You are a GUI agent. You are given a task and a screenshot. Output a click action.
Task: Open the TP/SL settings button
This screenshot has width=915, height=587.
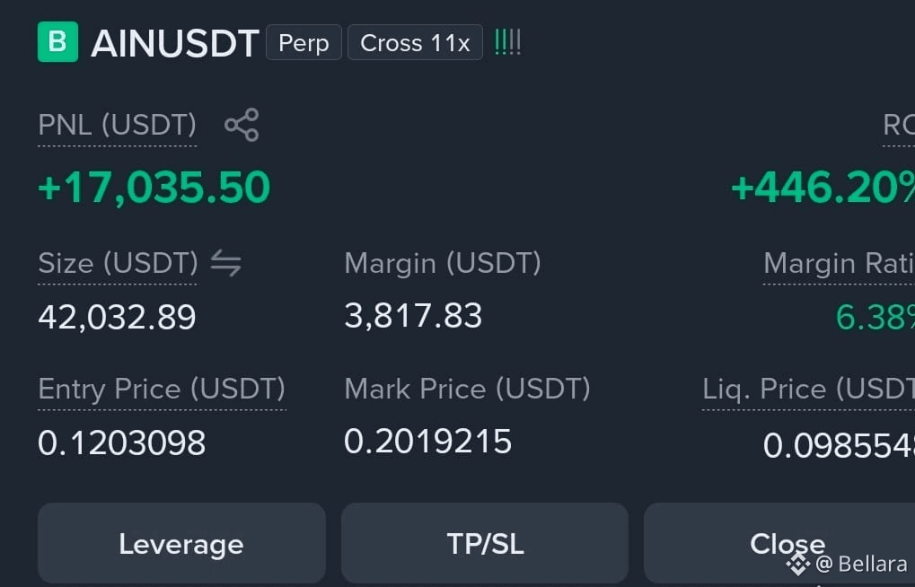pos(485,543)
